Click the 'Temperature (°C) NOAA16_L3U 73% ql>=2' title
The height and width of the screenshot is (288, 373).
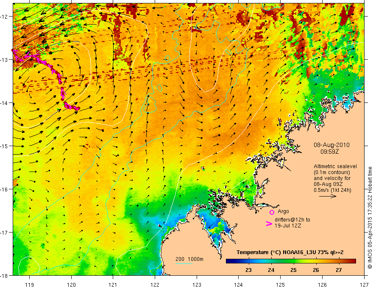coord(290,252)
